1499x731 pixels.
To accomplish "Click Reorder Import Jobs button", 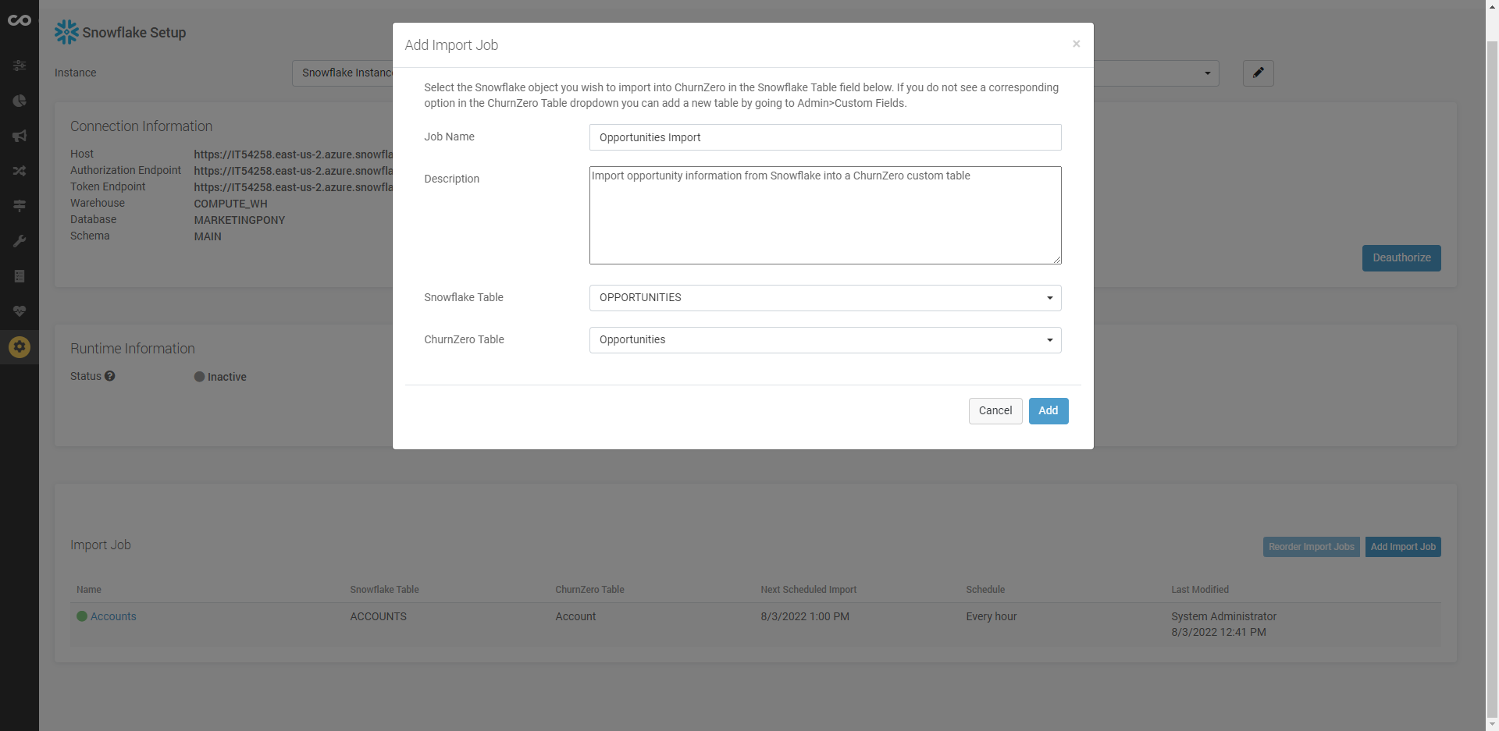I will (1311, 547).
